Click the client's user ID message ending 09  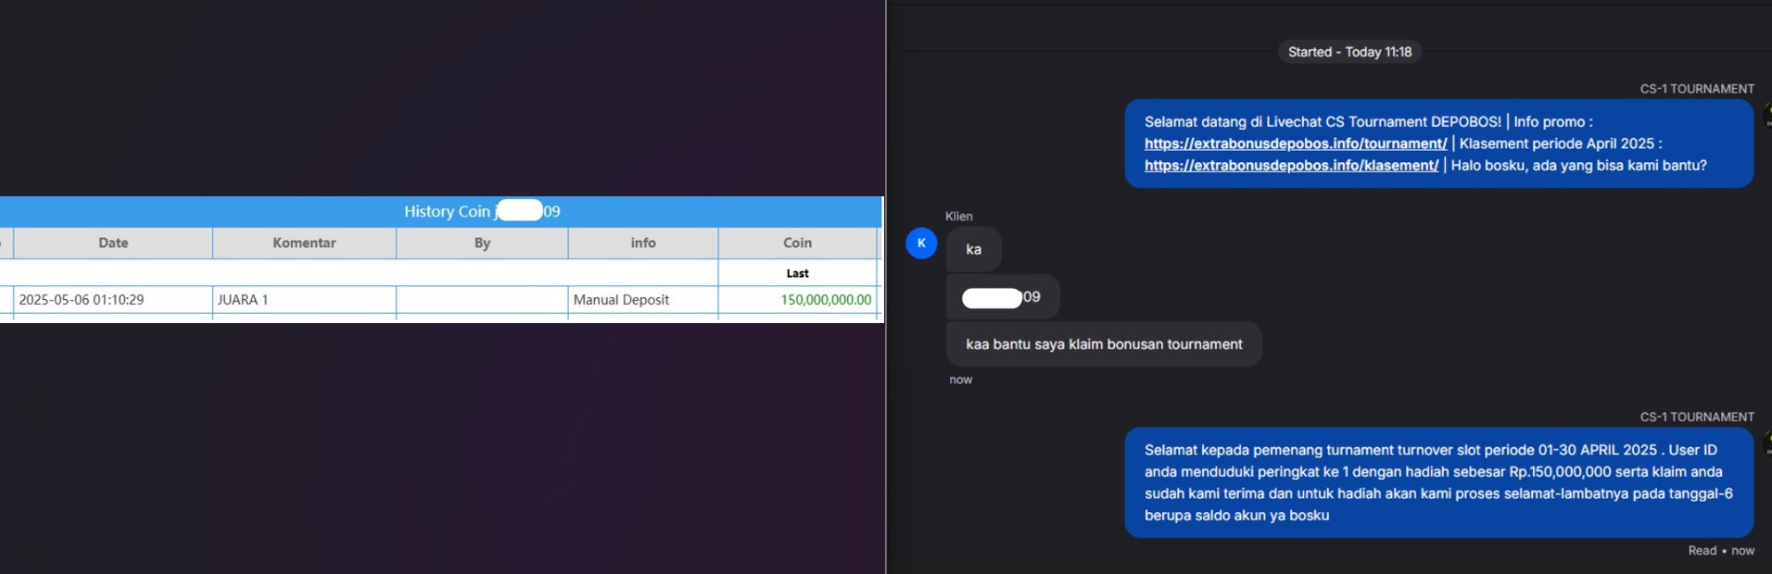1003,297
